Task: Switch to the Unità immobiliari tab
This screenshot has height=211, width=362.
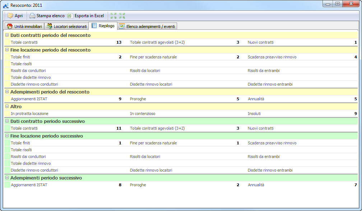Action: click(x=24, y=26)
